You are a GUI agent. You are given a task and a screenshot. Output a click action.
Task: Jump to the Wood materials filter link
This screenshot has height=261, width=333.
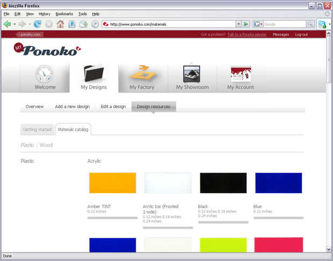click(46, 145)
